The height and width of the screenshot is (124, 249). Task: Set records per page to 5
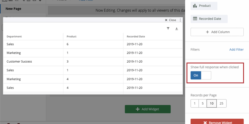(x=202, y=103)
